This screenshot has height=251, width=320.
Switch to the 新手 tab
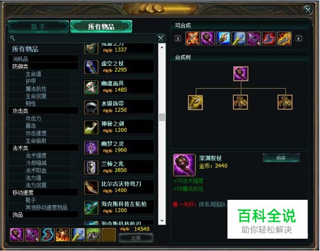[x=38, y=27]
